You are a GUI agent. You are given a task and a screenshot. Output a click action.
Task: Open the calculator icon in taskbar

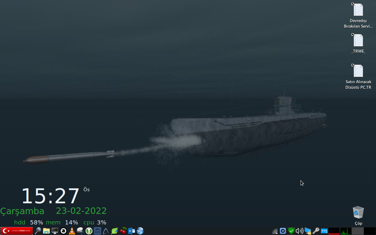[98, 231]
